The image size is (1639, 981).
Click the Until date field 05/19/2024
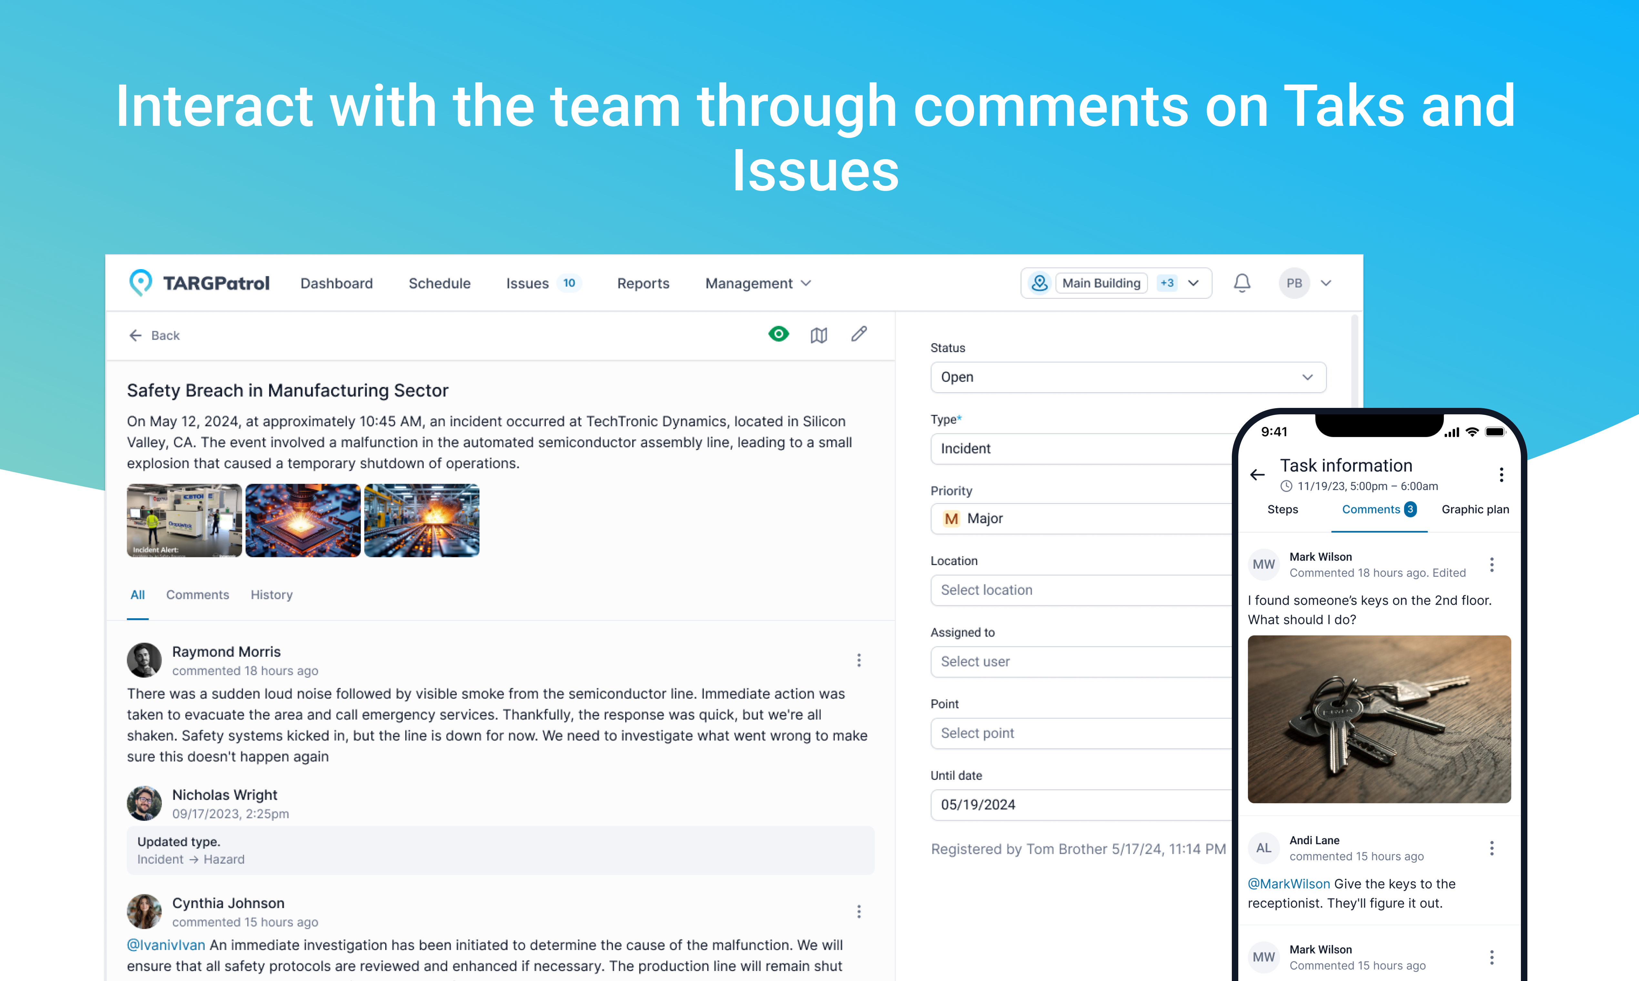[1081, 804]
